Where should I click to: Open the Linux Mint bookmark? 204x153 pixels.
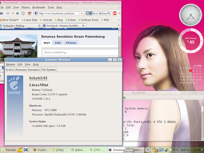coord(29,20)
